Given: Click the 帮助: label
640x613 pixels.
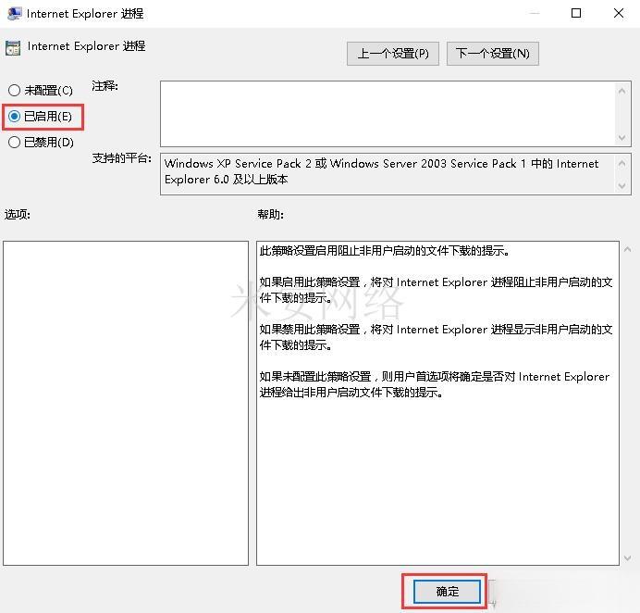Looking at the screenshot, I should [270, 214].
